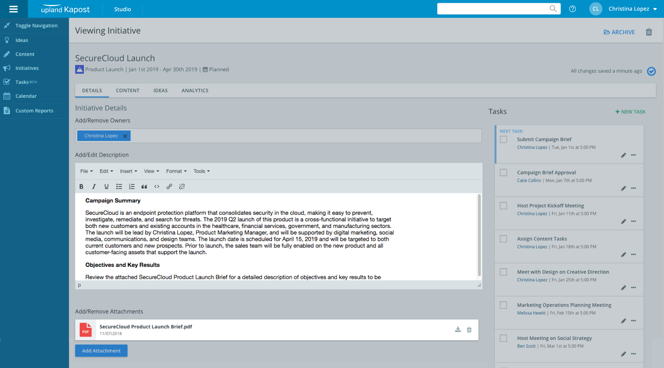Open more options for Submit Campaign Brief
This screenshot has height=368, width=664.
(x=634, y=155)
